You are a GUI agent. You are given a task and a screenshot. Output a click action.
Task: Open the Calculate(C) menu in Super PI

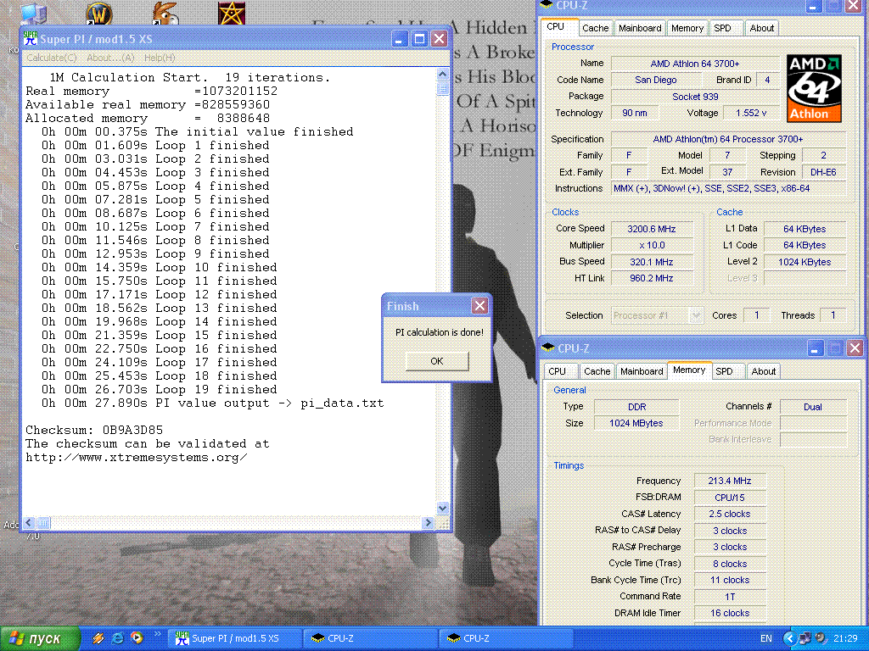[52, 58]
